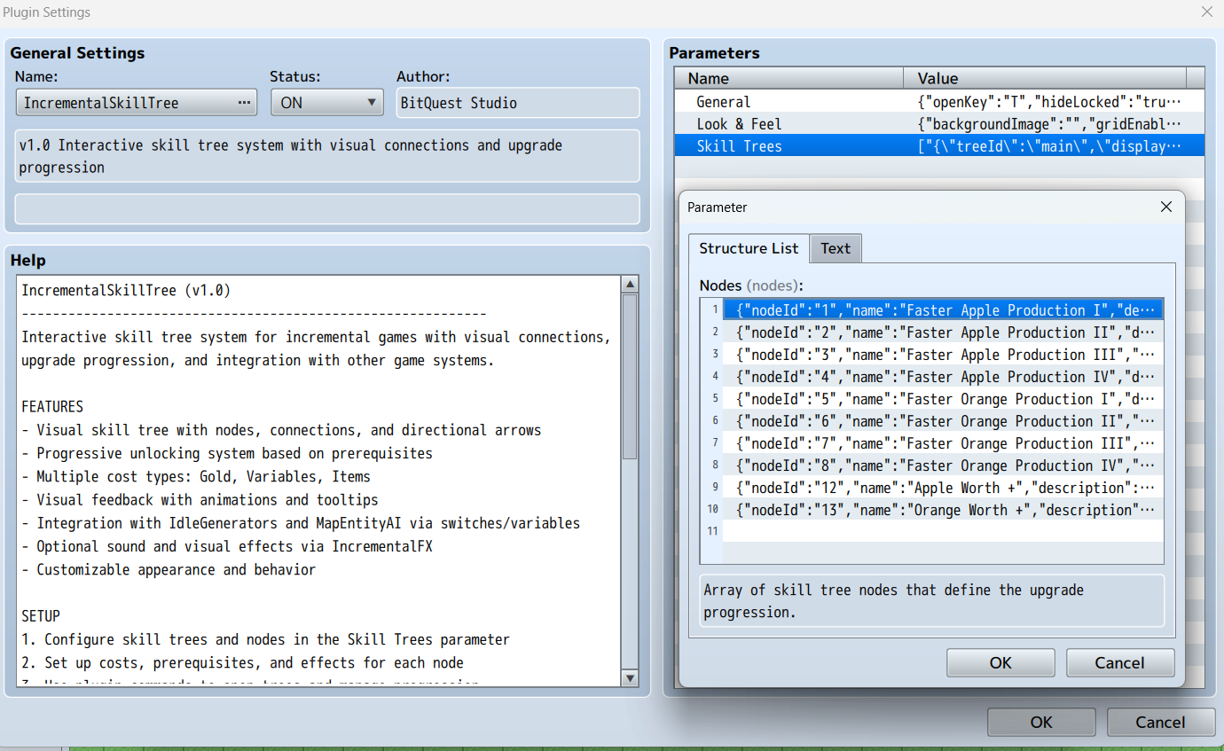Image resolution: width=1224 pixels, height=751 pixels.
Task: Cancel the Parameter dialog
Action: click(x=1120, y=662)
